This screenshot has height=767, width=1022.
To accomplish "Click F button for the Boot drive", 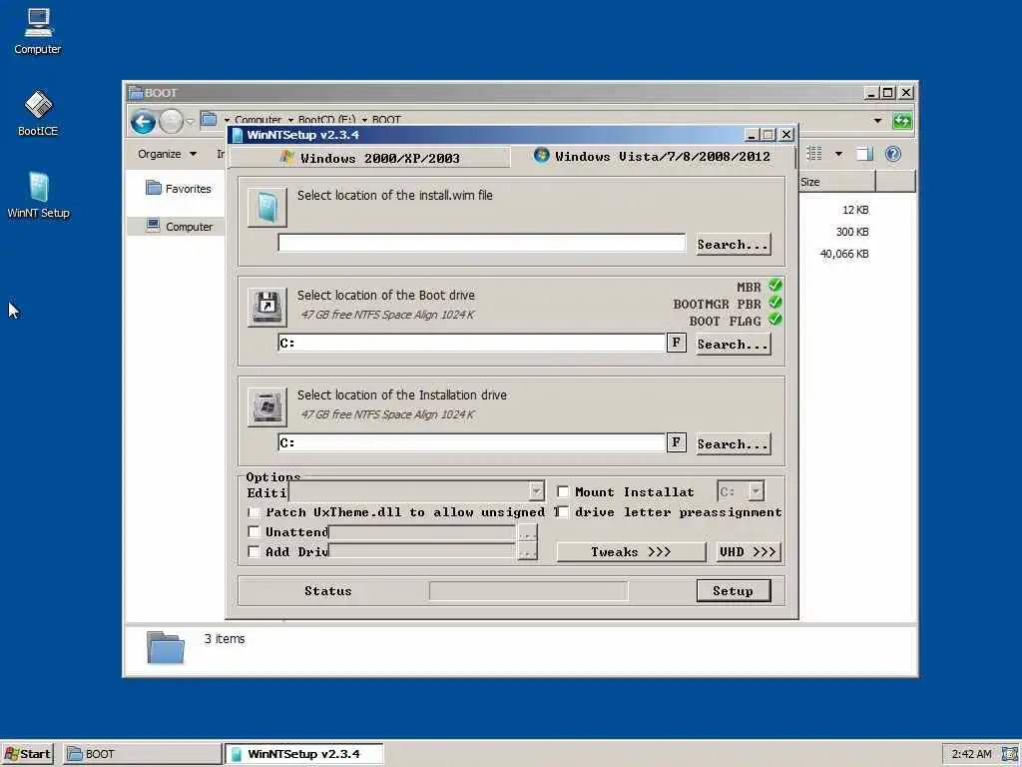I will 676,344.
